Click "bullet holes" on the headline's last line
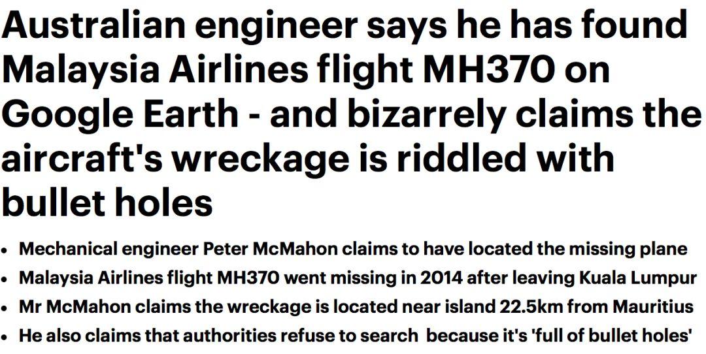This screenshot has width=706, height=354. point(107,202)
